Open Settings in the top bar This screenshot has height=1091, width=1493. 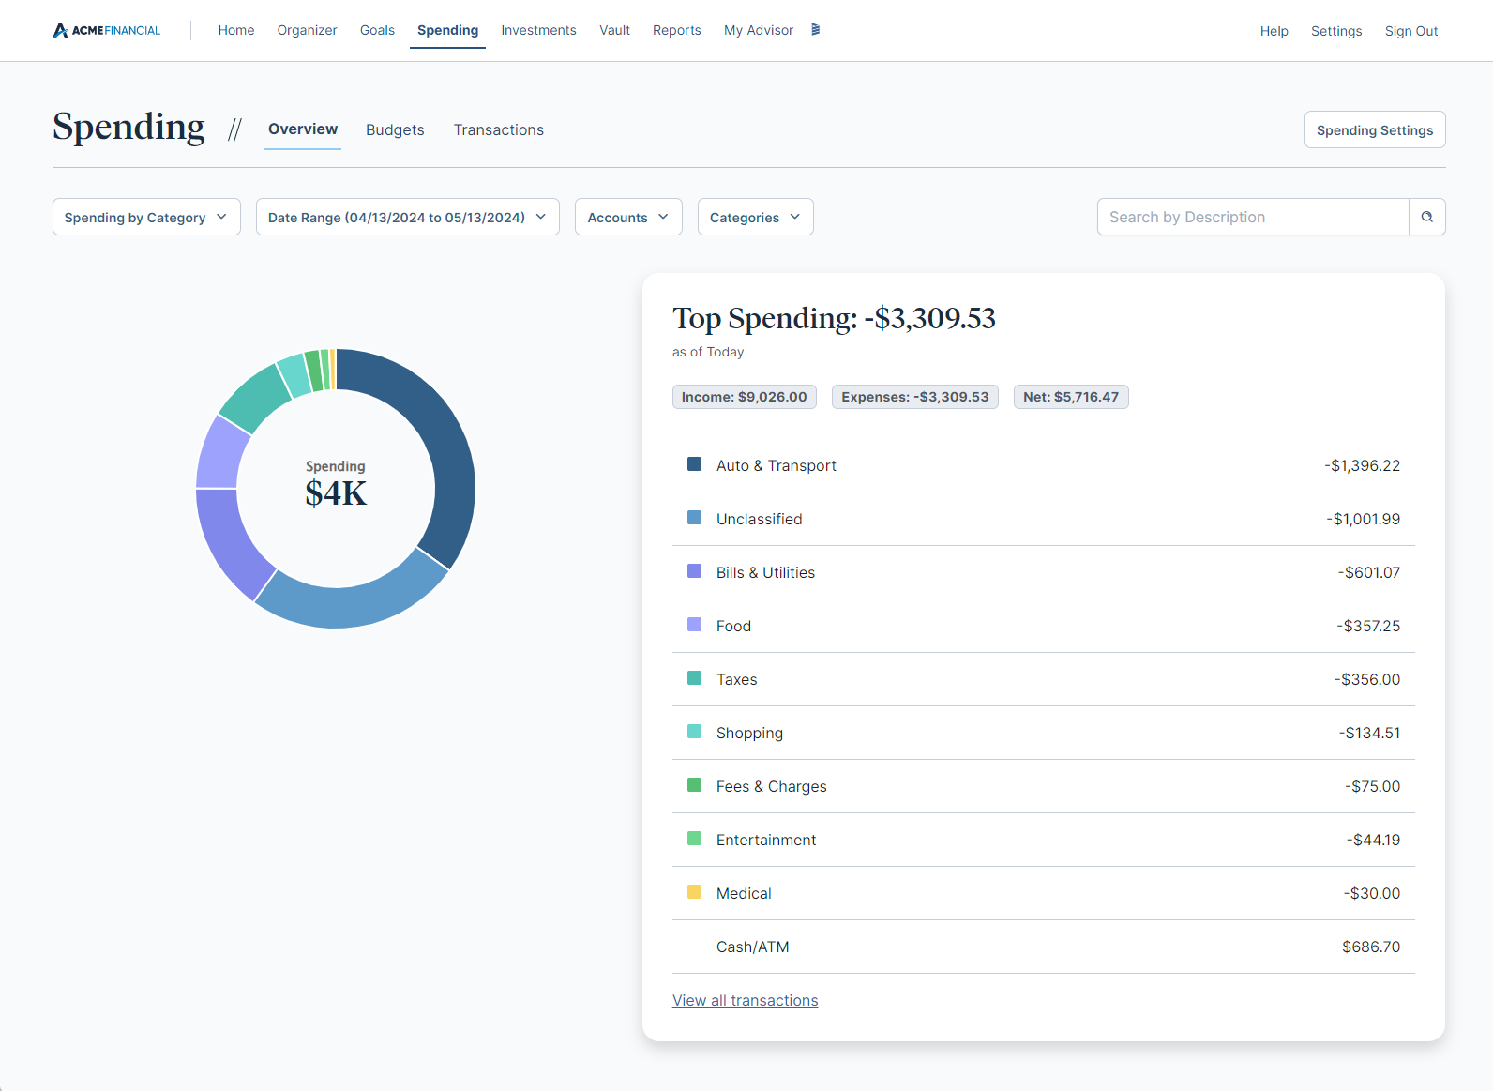point(1335,31)
